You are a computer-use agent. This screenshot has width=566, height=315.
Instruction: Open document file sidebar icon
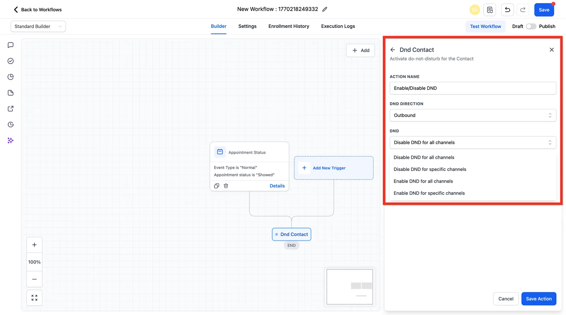[11, 93]
